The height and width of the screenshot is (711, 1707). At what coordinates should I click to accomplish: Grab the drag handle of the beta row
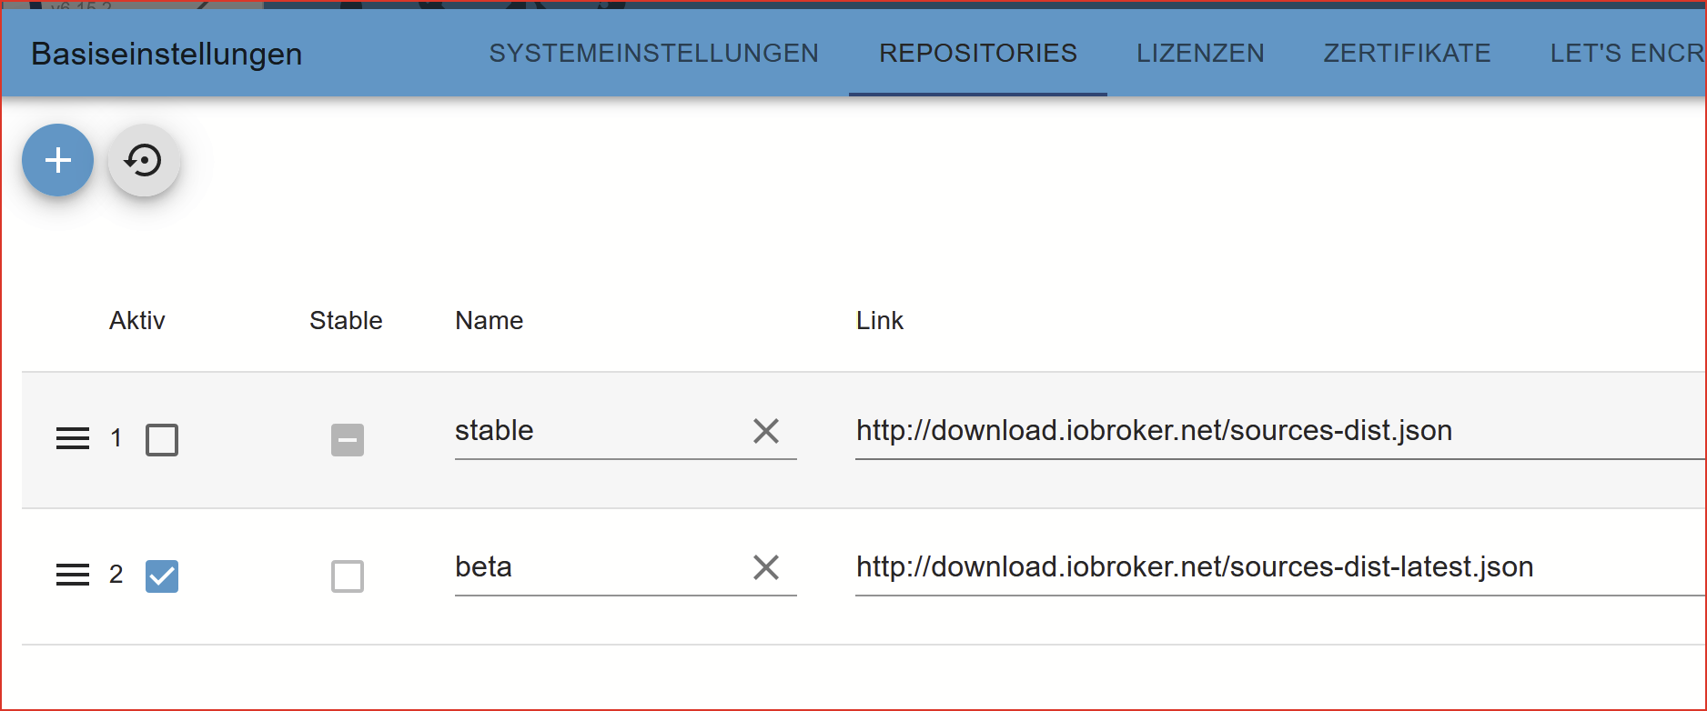coord(73,576)
